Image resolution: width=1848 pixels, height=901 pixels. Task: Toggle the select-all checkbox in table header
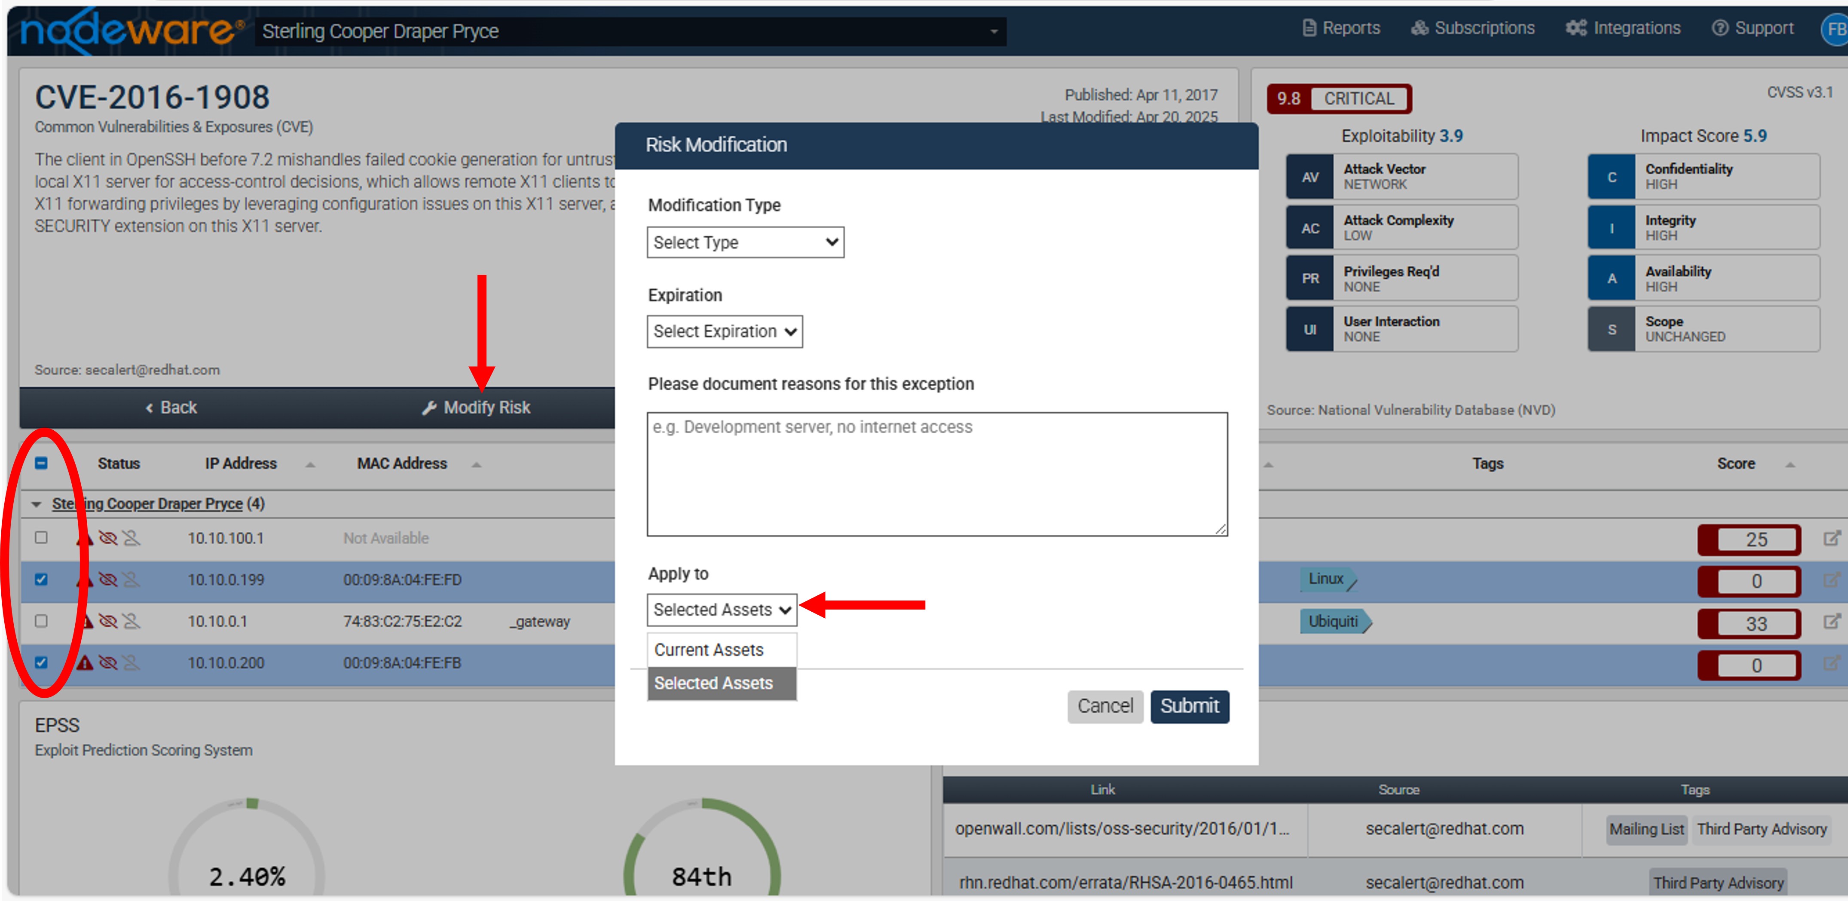pos(42,463)
